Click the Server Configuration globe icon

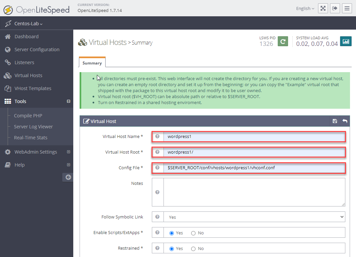(8, 50)
